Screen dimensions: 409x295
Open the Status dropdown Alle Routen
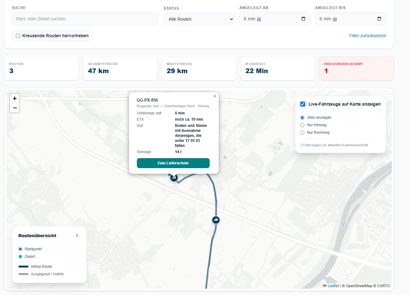tap(199, 19)
